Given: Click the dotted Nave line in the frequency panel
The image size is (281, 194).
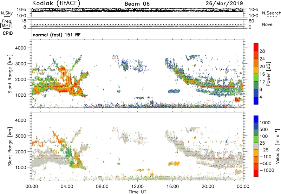Looking at the screenshot, I should (137, 25).
